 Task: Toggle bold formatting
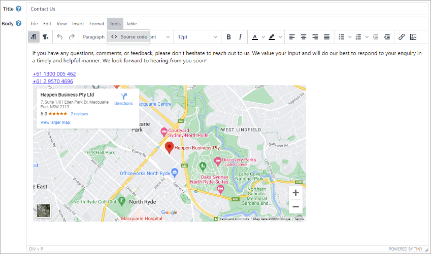(x=228, y=37)
